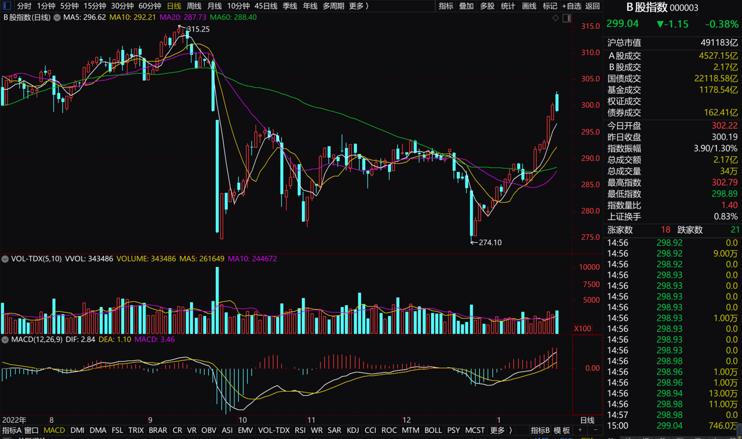742x439 pixels.
Task: Expand the VOL-TDX indicator settings arrow
Action: (5, 259)
